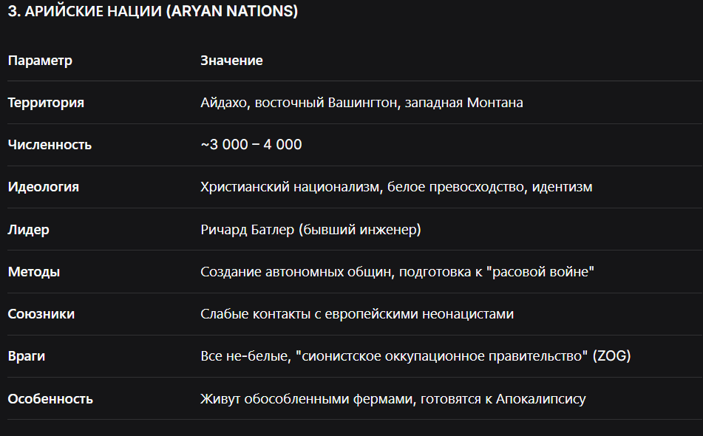Select the "Лидер" row label
Image resolution: width=703 pixels, height=436 pixels.
(x=28, y=229)
